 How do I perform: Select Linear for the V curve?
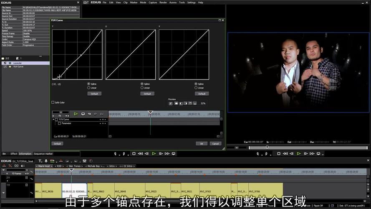196,88
